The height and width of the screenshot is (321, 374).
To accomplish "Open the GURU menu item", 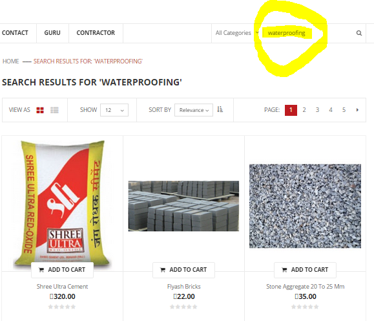I will point(52,33).
